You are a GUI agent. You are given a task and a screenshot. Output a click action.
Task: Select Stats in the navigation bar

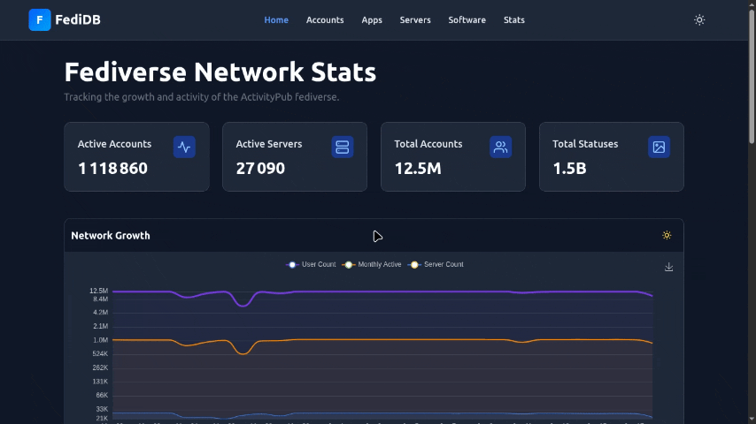point(514,19)
